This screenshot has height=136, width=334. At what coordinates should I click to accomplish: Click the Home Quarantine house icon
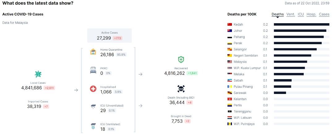[x=93, y=52]
